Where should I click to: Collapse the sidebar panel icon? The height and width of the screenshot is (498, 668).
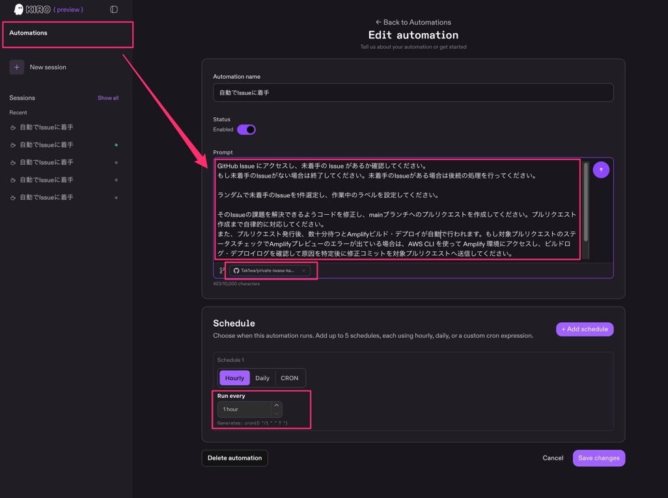114,9
